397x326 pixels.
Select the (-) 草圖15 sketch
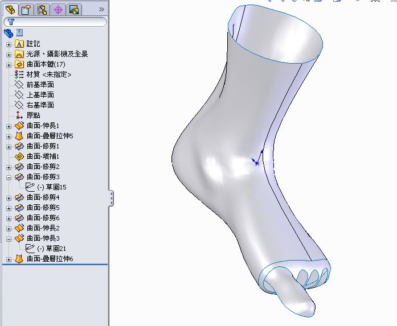click(x=52, y=187)
